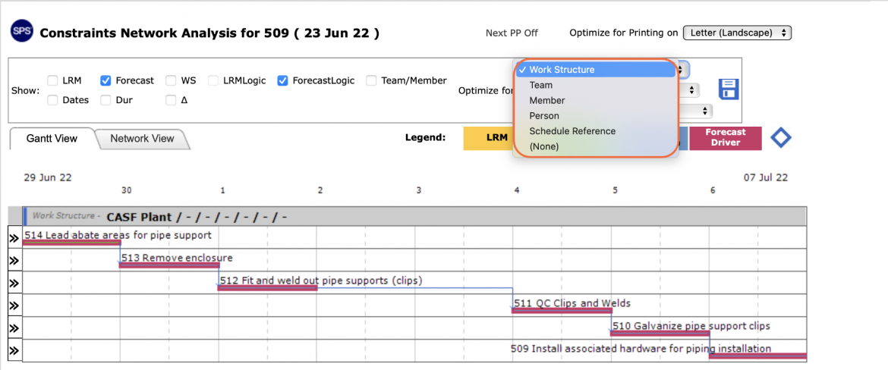Choose Team from the dropdown list
This screenshot has width=888, height=370.
(x=597, y=85)
